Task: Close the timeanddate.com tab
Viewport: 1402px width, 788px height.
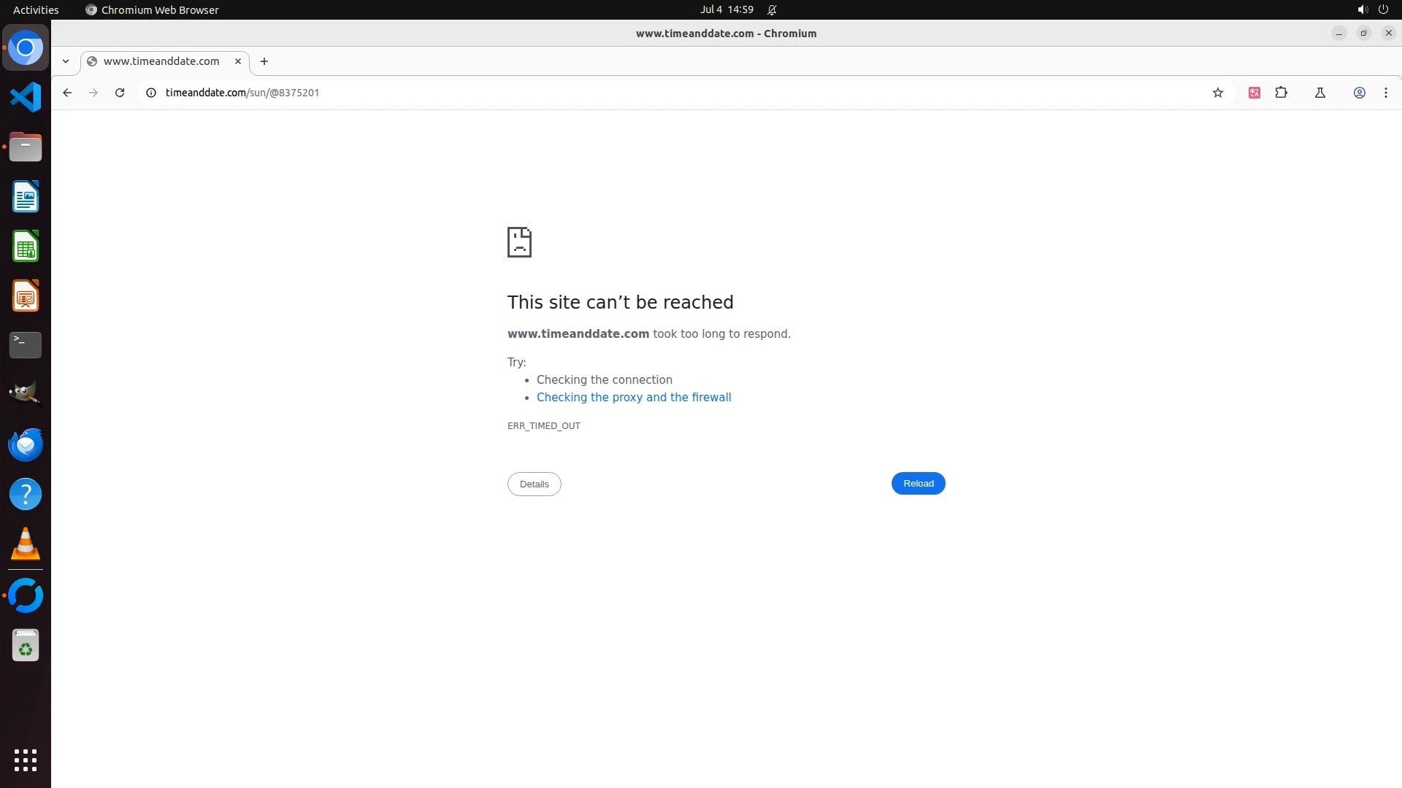Action: [237, 61]
